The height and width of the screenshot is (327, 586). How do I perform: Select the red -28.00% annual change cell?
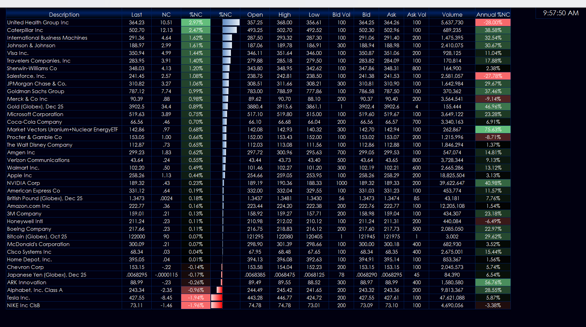pyautogui.click(x=493, y=23)
